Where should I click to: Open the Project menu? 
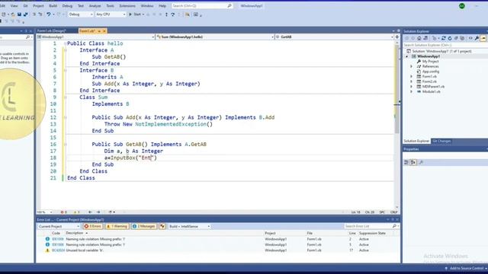[x=38, y=5]
